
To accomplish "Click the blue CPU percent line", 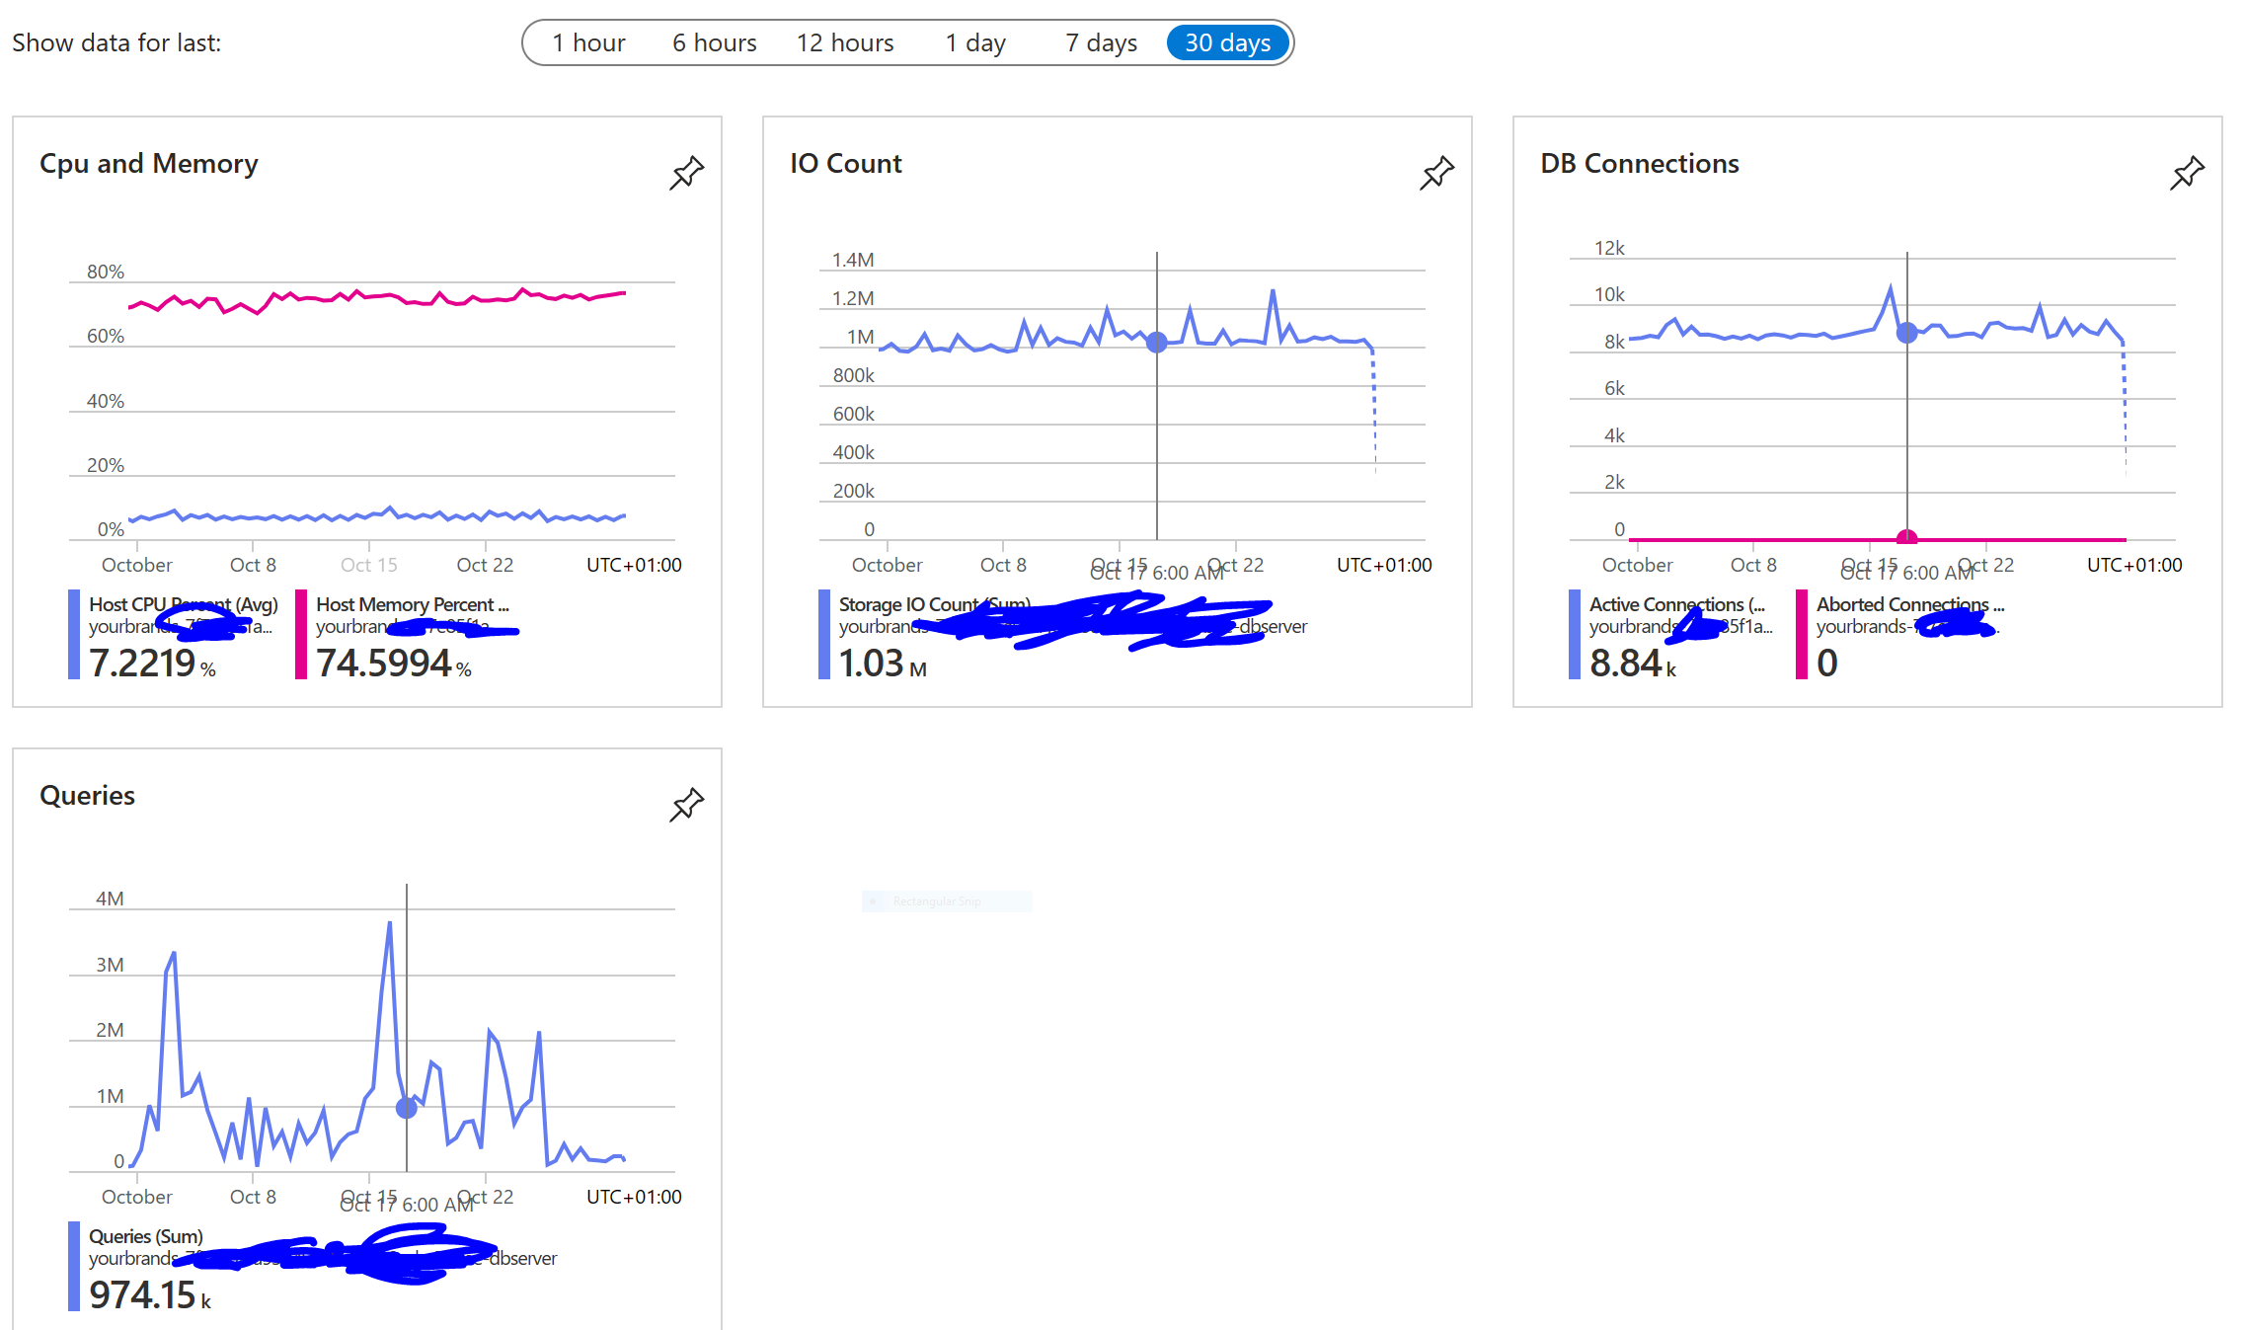I will pos(376,515).
